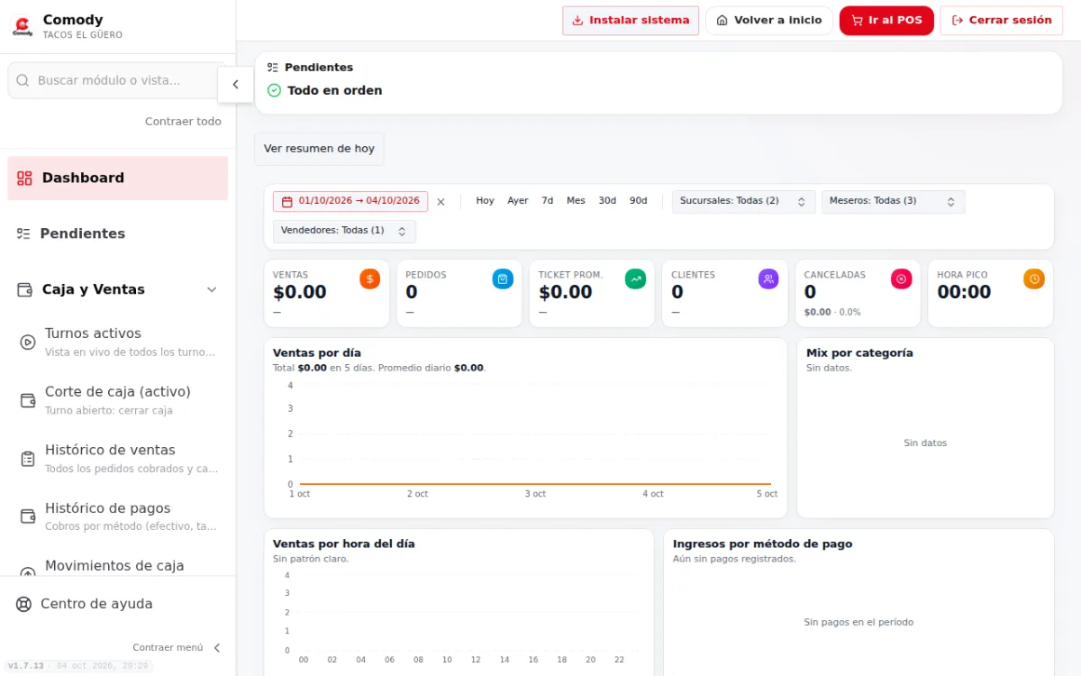Click Volver a inicio button

click(769, 21)
